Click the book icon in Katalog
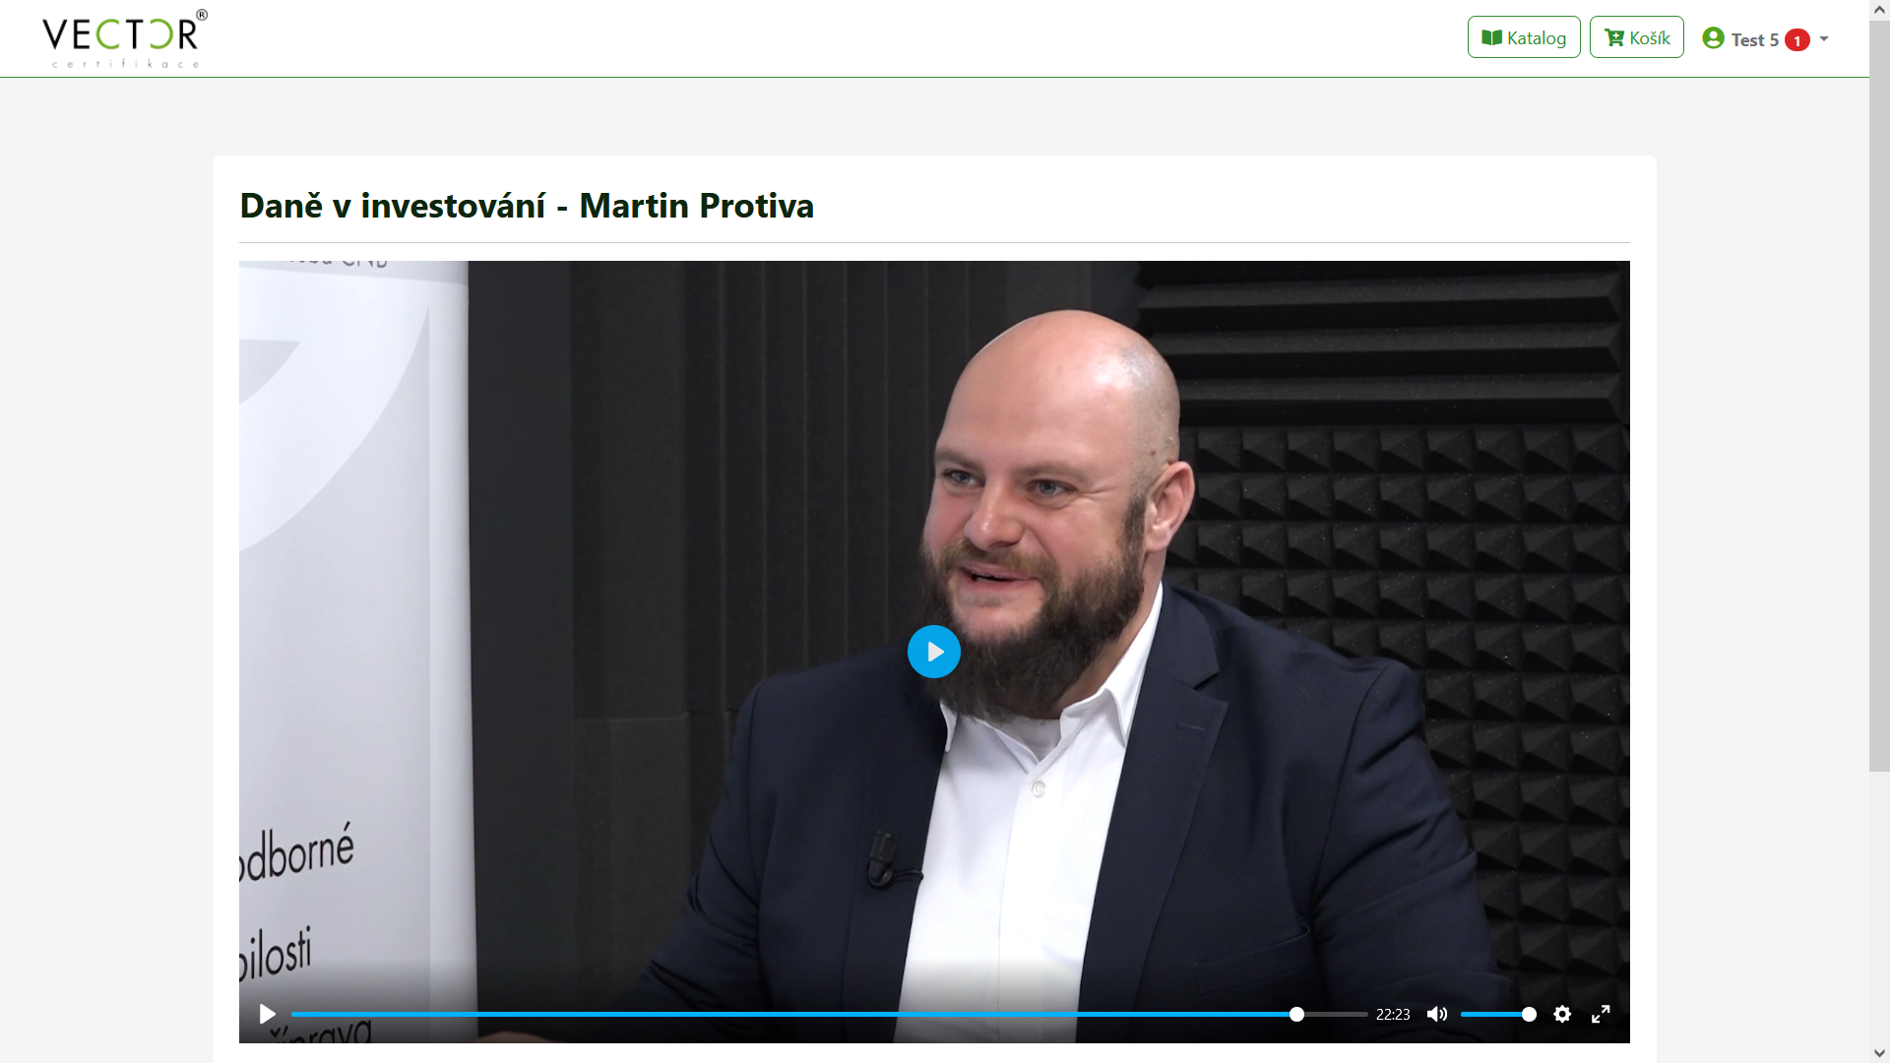Screen dimensions: 1890x1063 [1492, 37]
